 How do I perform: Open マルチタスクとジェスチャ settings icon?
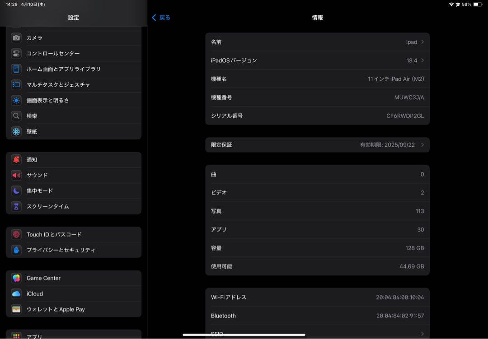[x=16, y=84]
